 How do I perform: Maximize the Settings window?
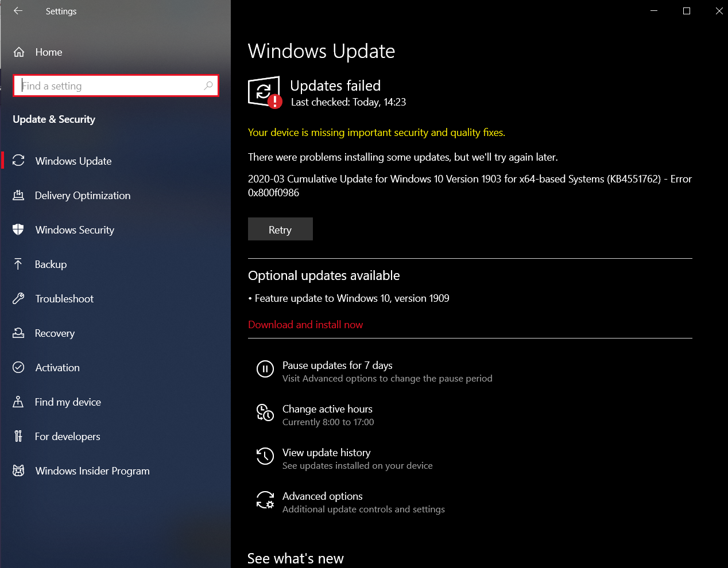(687, 11)
